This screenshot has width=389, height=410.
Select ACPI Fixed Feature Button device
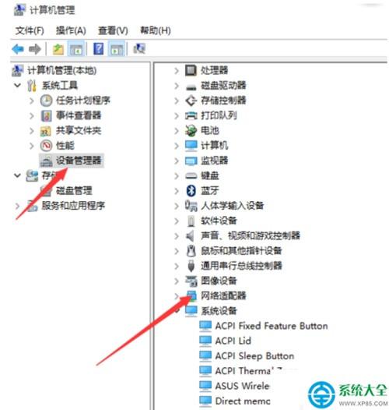click(x=272, y=326)
